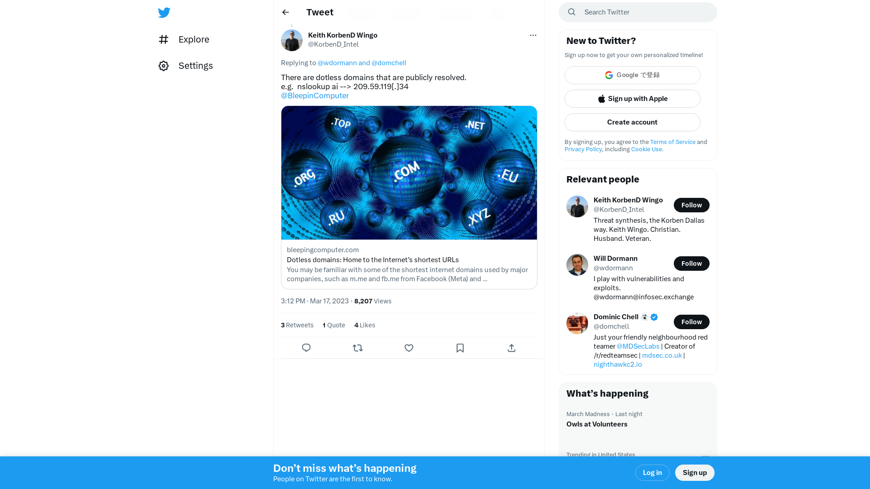Open the Explore section

193,39
